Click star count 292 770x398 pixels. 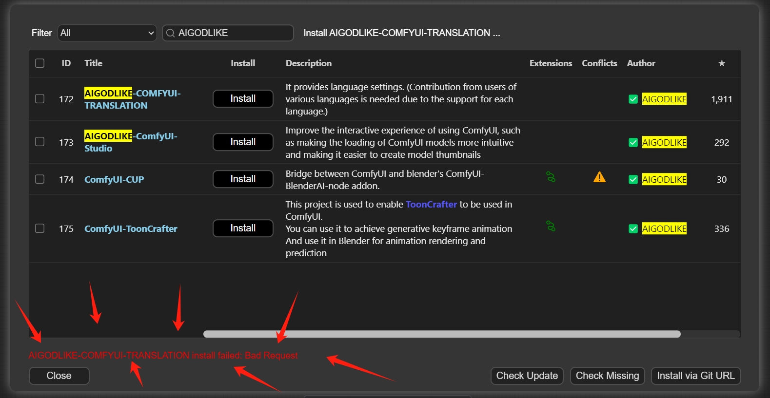722,143
